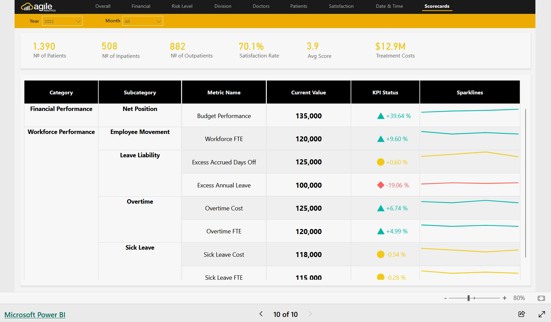Click the Category column header
Viewport: 551px width, 322px height.
click(x=61, y=92)
